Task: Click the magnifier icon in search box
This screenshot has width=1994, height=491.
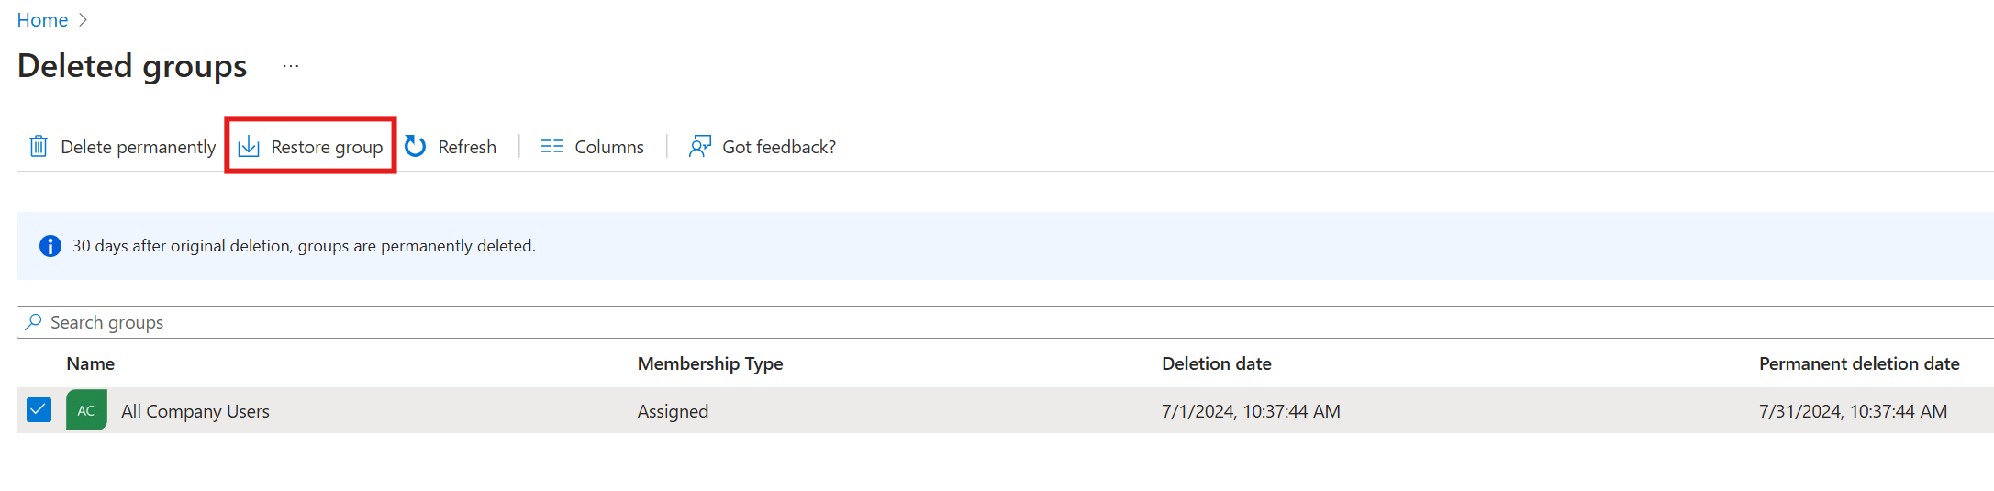Action: point(34,322)
